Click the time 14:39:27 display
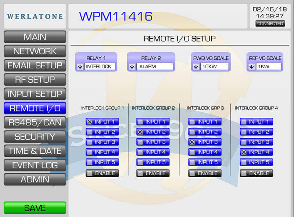Image resolution: width=294 pixels, height=217 pixels. click(x=270, y=16)
